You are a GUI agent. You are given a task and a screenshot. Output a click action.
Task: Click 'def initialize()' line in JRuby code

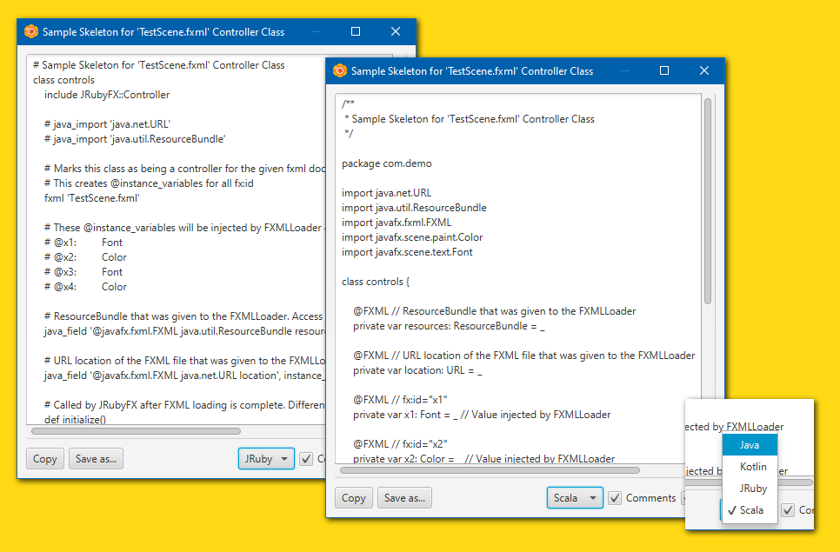(76, 420)
